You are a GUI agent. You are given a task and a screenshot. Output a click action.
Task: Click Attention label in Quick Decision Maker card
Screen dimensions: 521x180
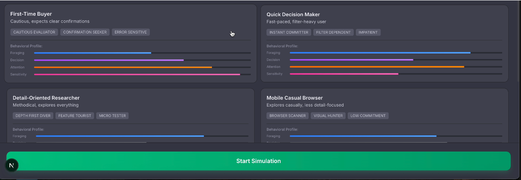point(274,67)
